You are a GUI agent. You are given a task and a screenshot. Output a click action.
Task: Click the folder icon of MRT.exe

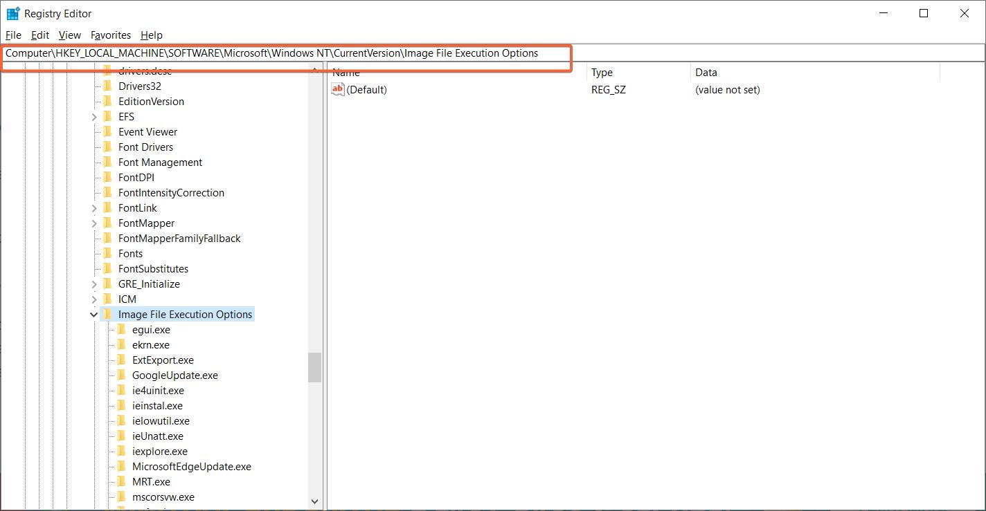121,482
